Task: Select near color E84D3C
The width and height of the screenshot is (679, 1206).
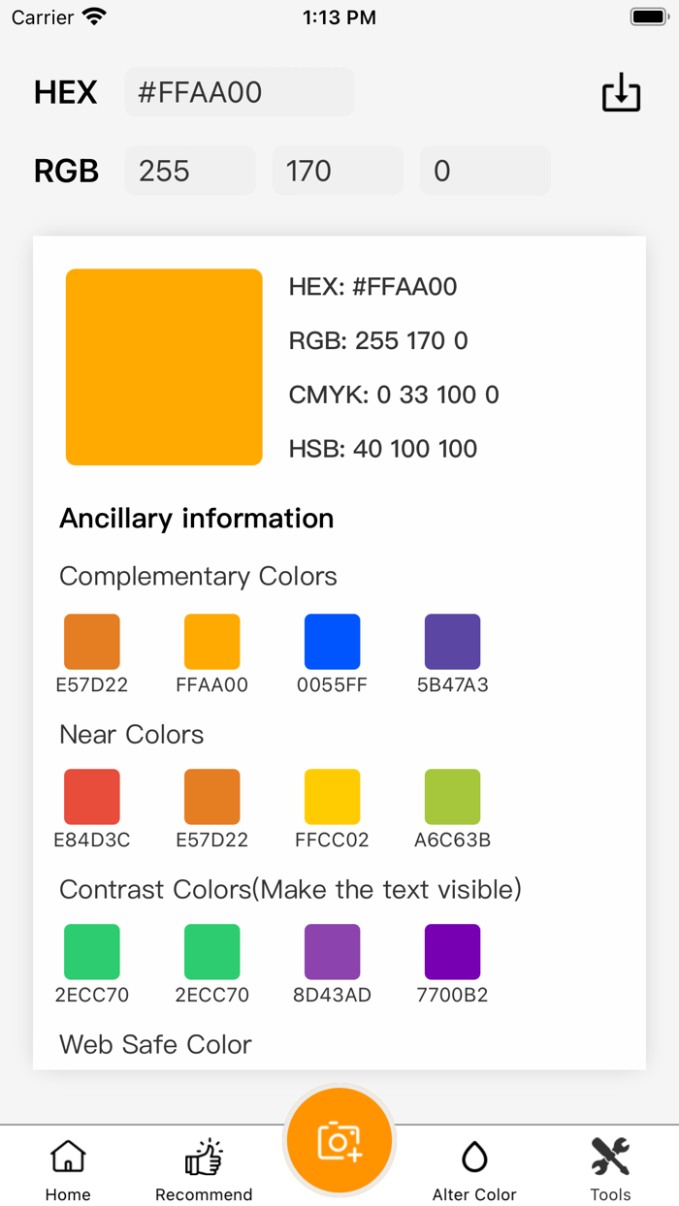Action: pos(91,796)
